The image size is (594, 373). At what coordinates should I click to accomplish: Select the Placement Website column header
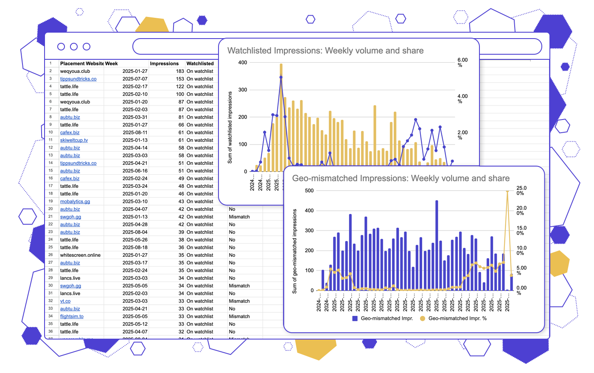pos(81,64)
